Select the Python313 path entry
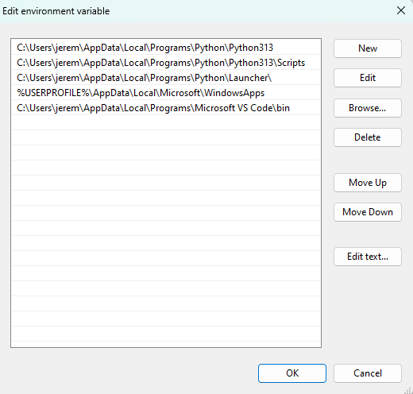This screenshot has height=394, width=413. pyautogui.click(x=166, y=48)
